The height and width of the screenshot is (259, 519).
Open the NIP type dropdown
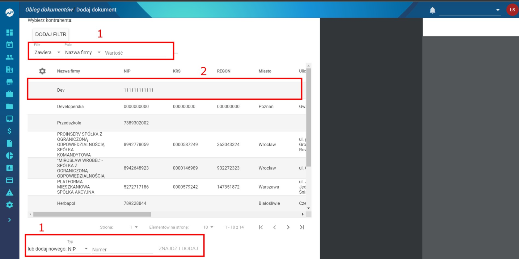point(78,249)
